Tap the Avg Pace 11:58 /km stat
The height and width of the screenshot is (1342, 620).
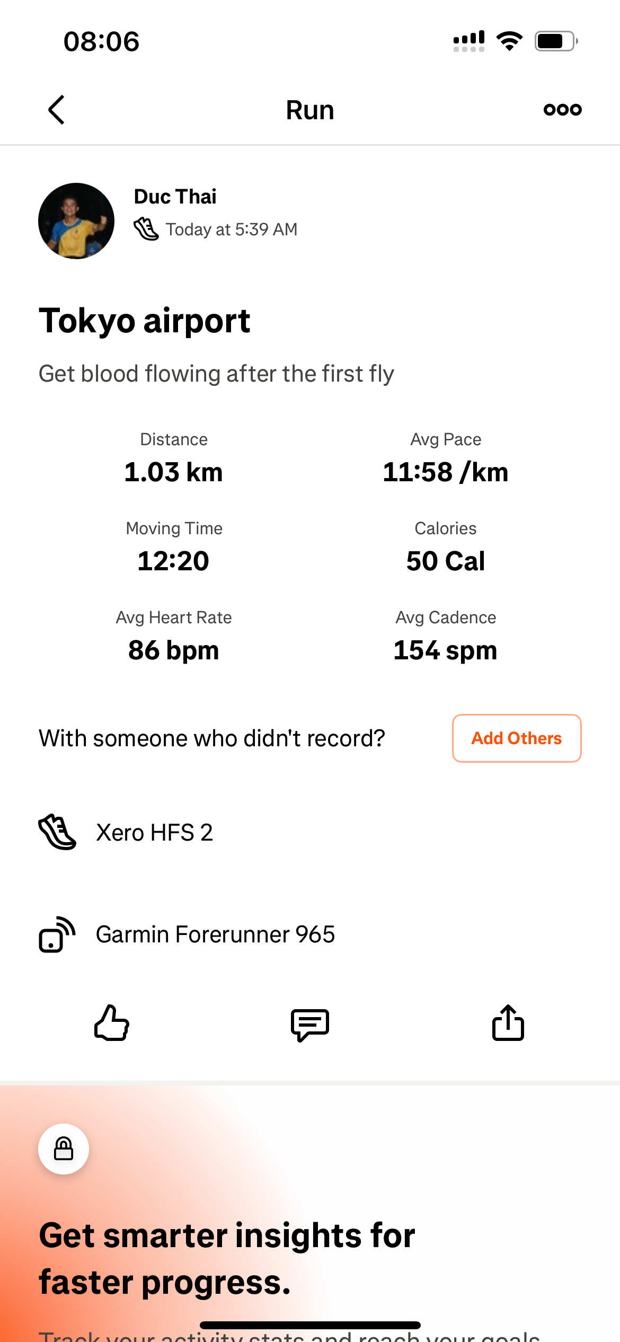click(445, 472)
